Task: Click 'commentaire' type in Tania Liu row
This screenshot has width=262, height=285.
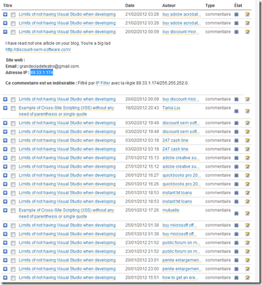Action: (218, 108)
